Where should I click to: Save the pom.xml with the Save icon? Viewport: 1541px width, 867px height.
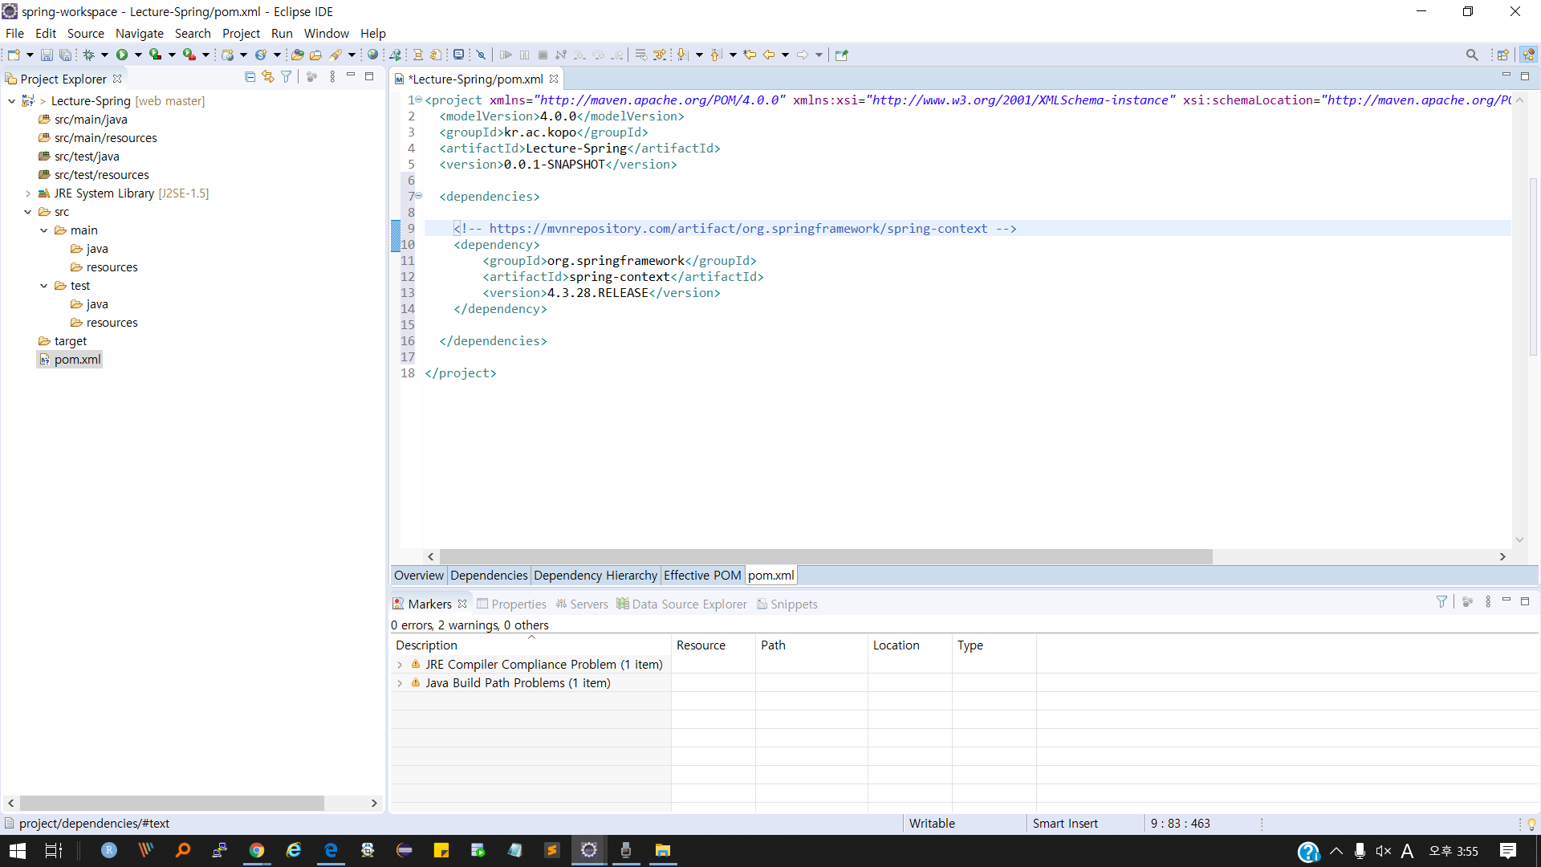(47, 55)
